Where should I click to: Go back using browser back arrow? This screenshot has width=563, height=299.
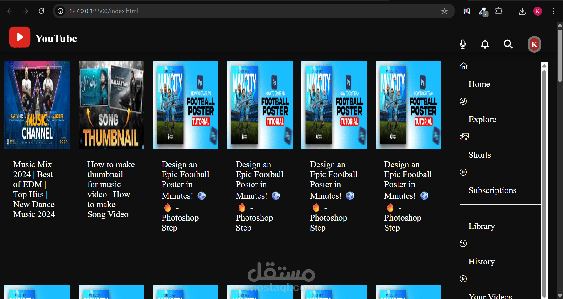tap(10, 11)
